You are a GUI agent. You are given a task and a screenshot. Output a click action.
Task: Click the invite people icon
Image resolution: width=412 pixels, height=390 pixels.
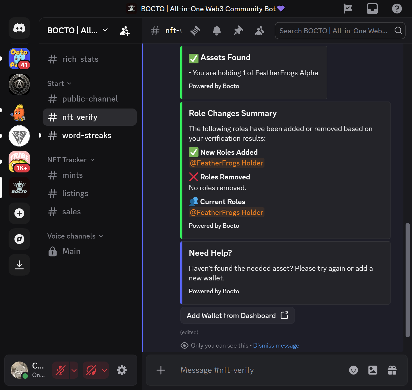point(125,31)
